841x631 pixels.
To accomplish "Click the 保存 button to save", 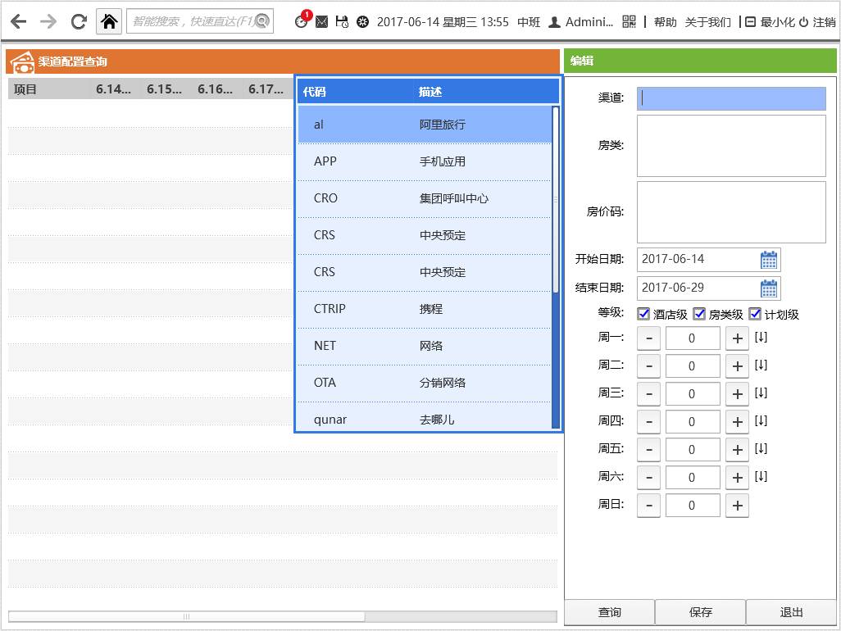I will point(699,611).
